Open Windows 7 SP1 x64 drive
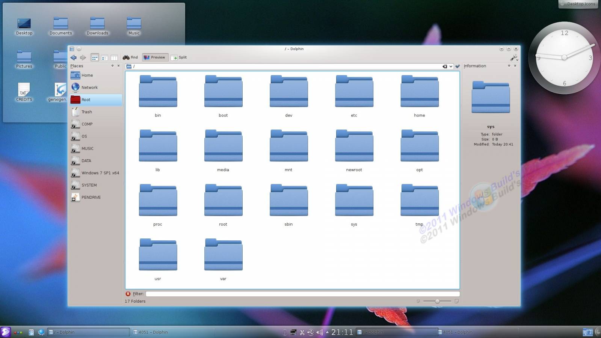601x338 pixels. pos(96,173)
